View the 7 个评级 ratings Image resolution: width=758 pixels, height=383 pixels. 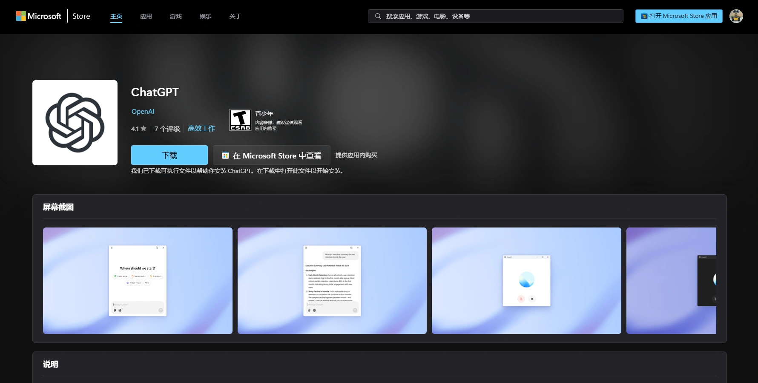pyautogui.click(x=167, y=129)
